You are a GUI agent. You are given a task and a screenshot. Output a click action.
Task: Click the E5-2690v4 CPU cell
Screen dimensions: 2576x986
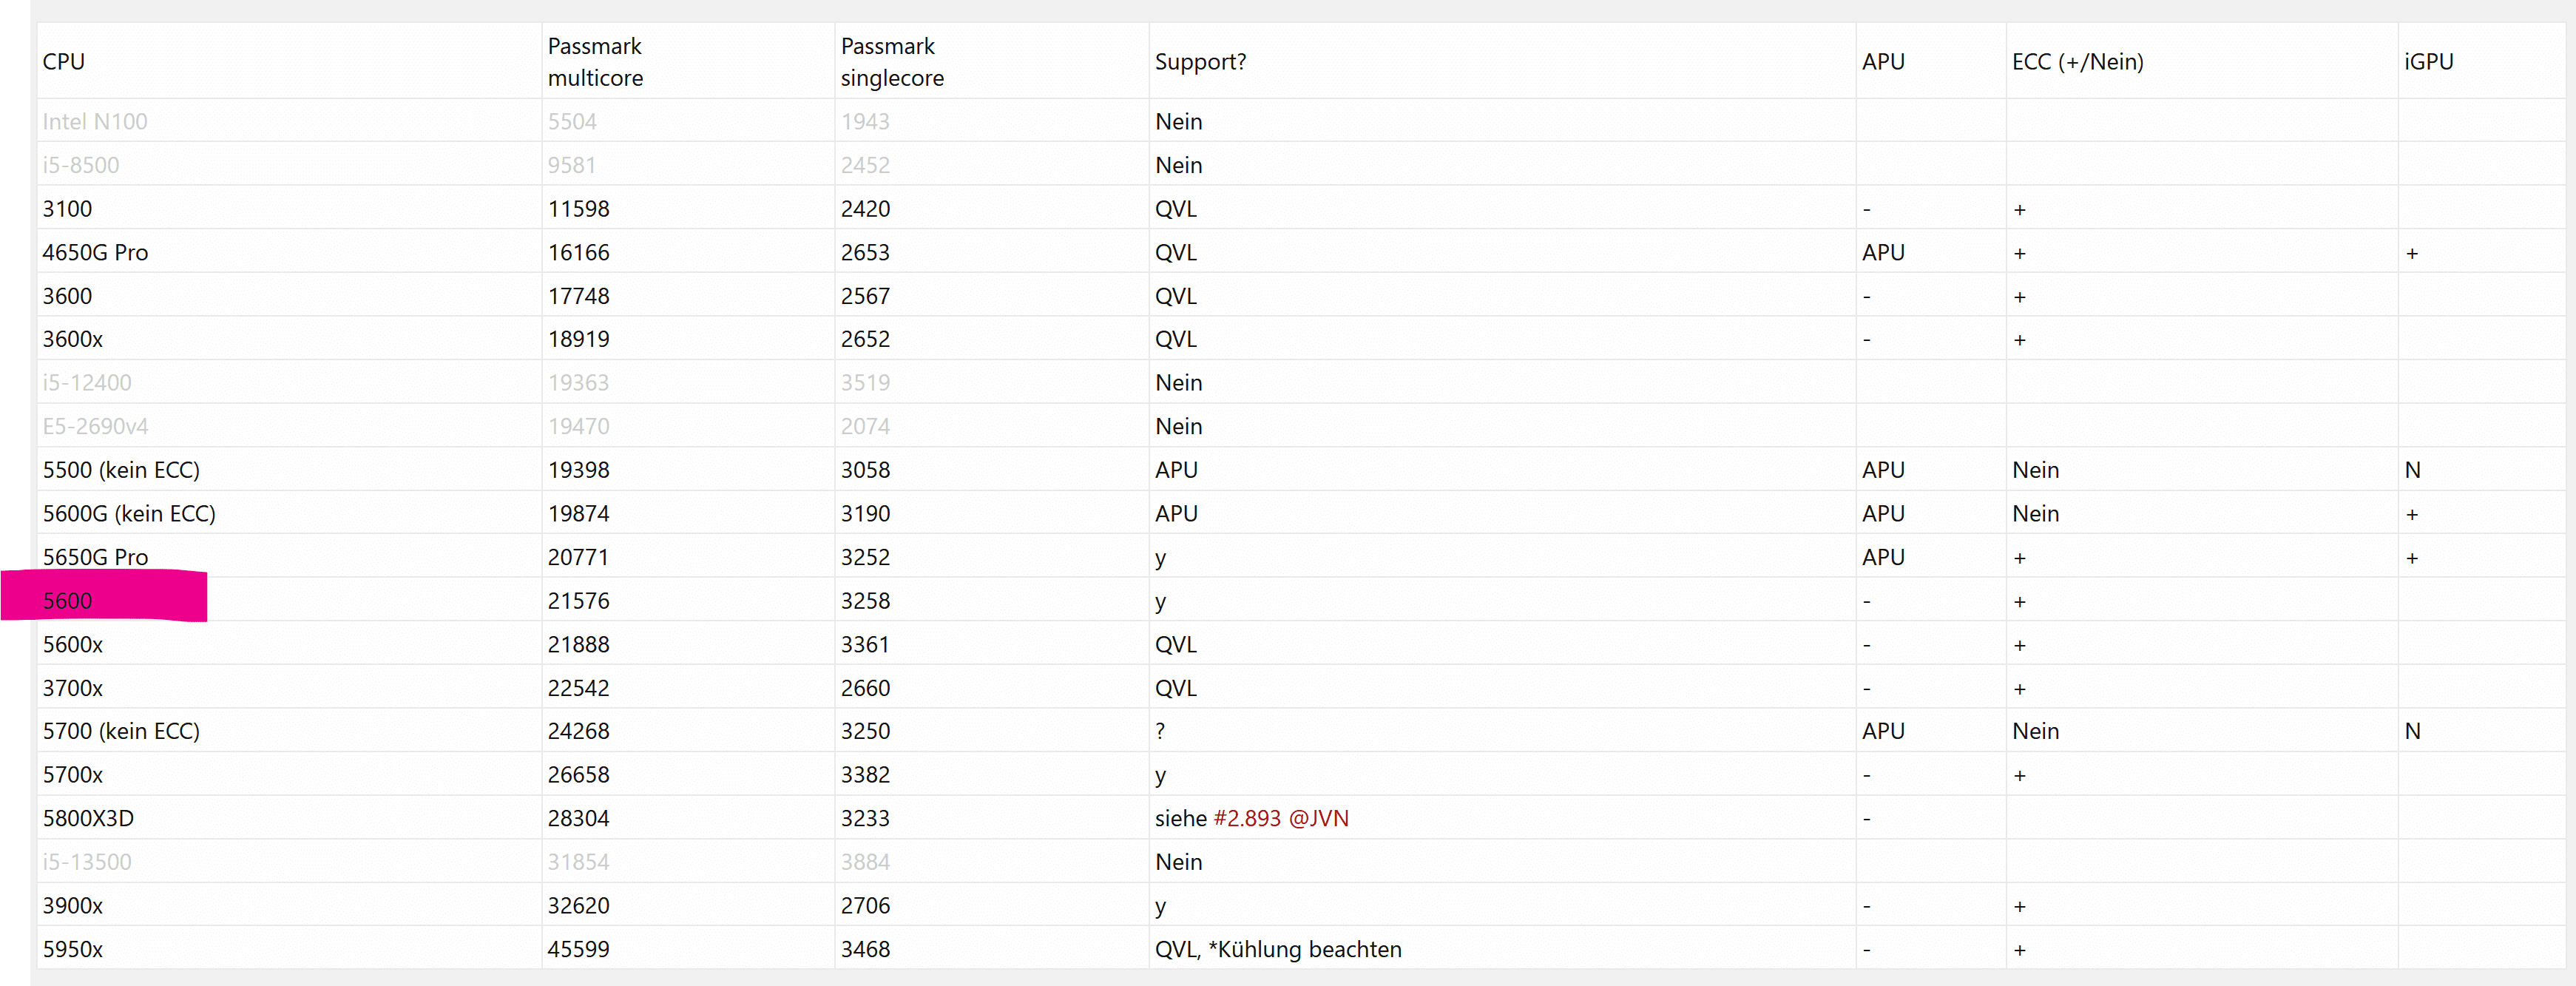(95, 427)
